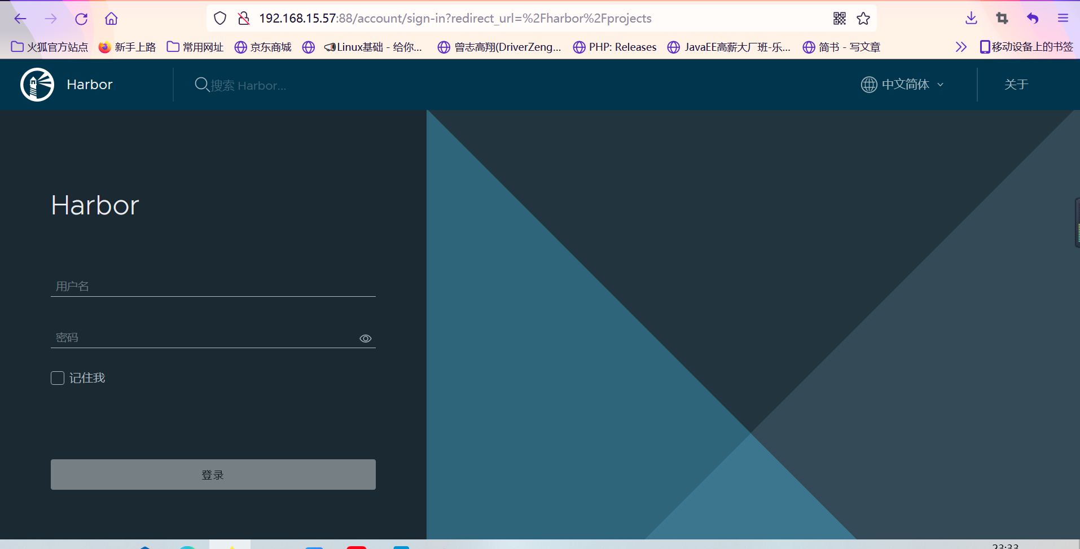Open the browser hamburger menu
The width and height of the screenshot is (1080, 549).
1063,19
